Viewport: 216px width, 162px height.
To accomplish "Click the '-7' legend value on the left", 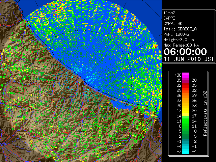I will 179,152.
